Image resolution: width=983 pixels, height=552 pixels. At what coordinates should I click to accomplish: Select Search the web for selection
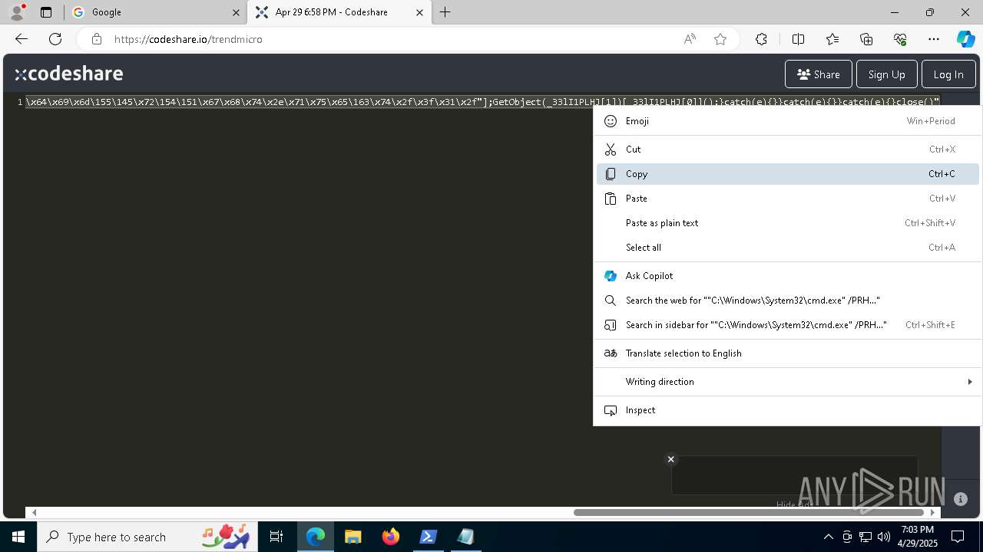tap(789, 301)
